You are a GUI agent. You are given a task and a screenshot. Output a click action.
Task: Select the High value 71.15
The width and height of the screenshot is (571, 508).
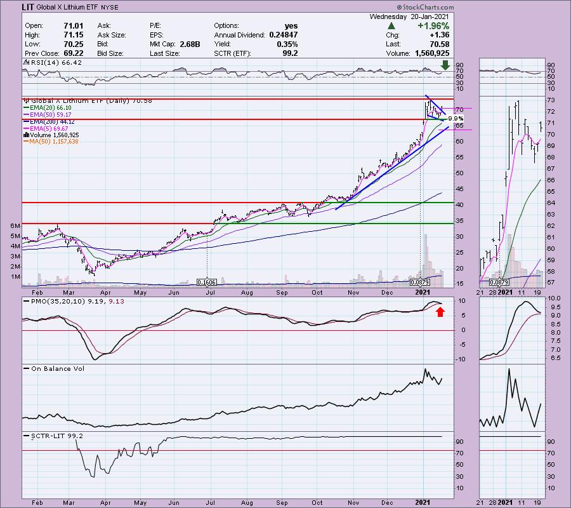point(74,35)
